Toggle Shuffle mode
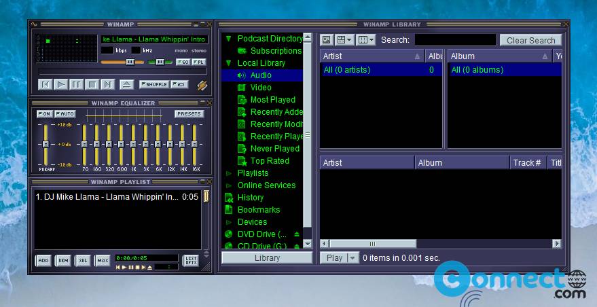Viewport: 597px width, 307px height. pos(153,84)
